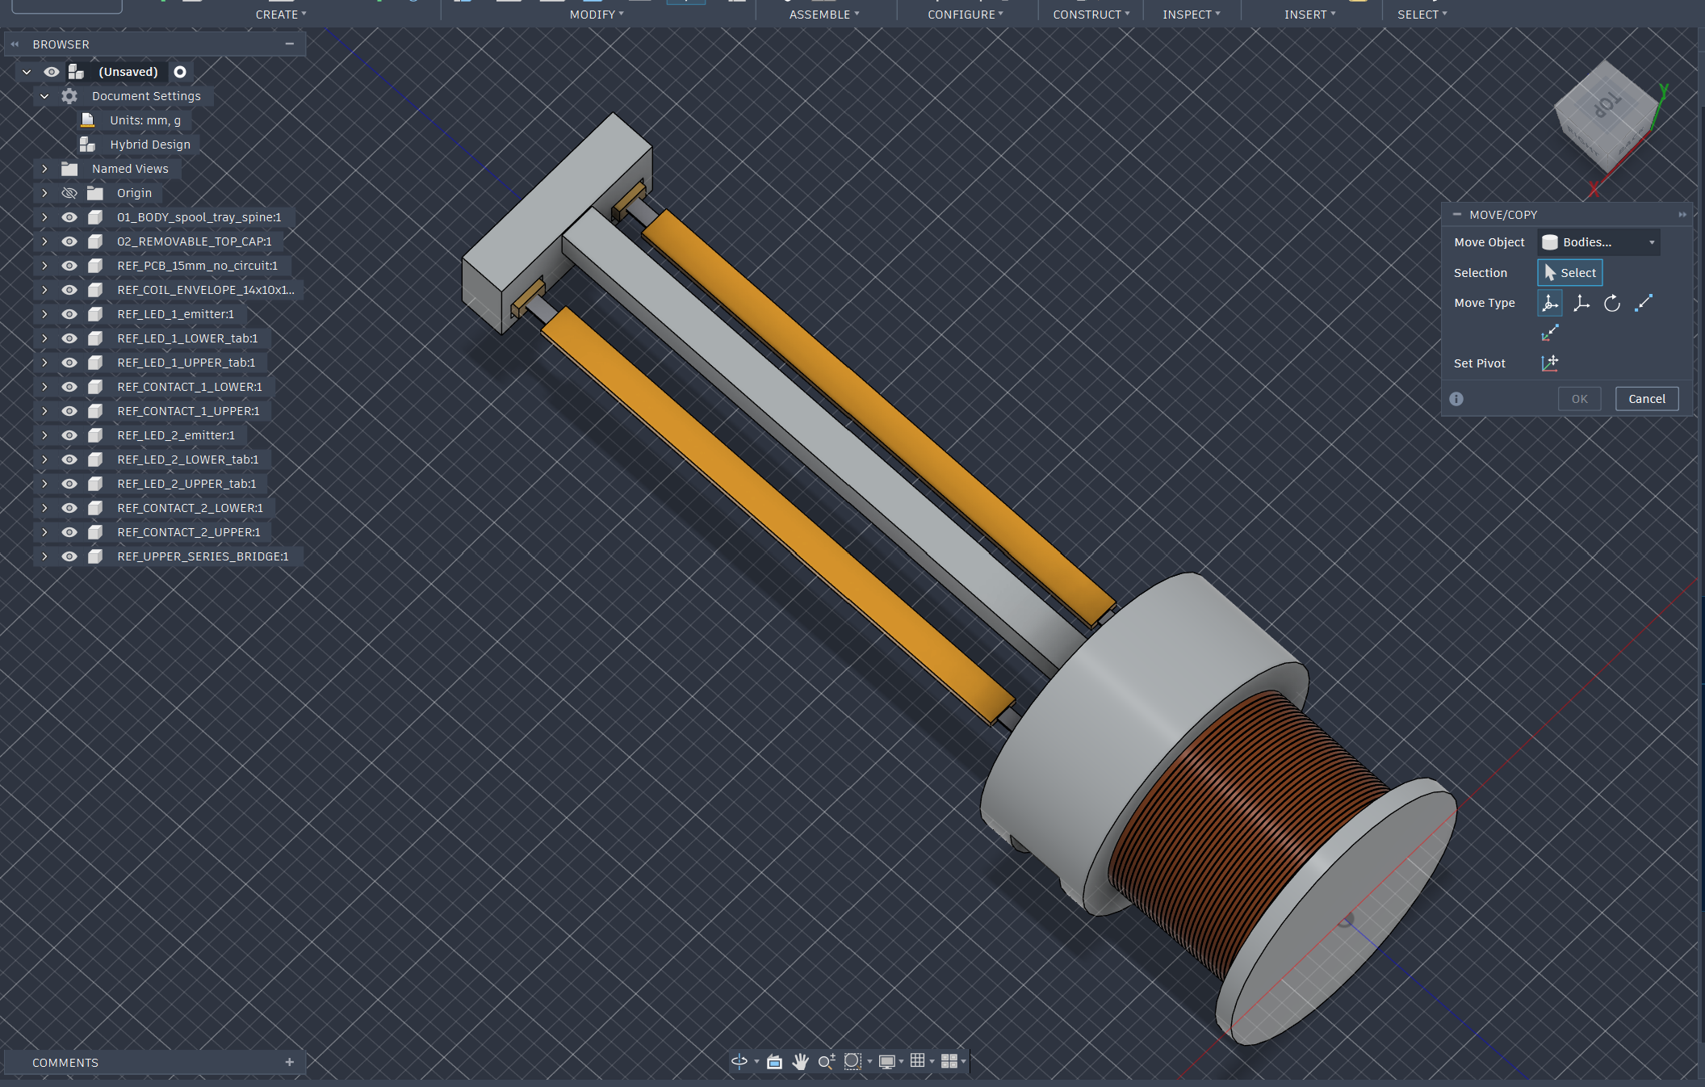Collapse the Document Settings node
Screen dimensions: 1705x1087
click(45, 96)
